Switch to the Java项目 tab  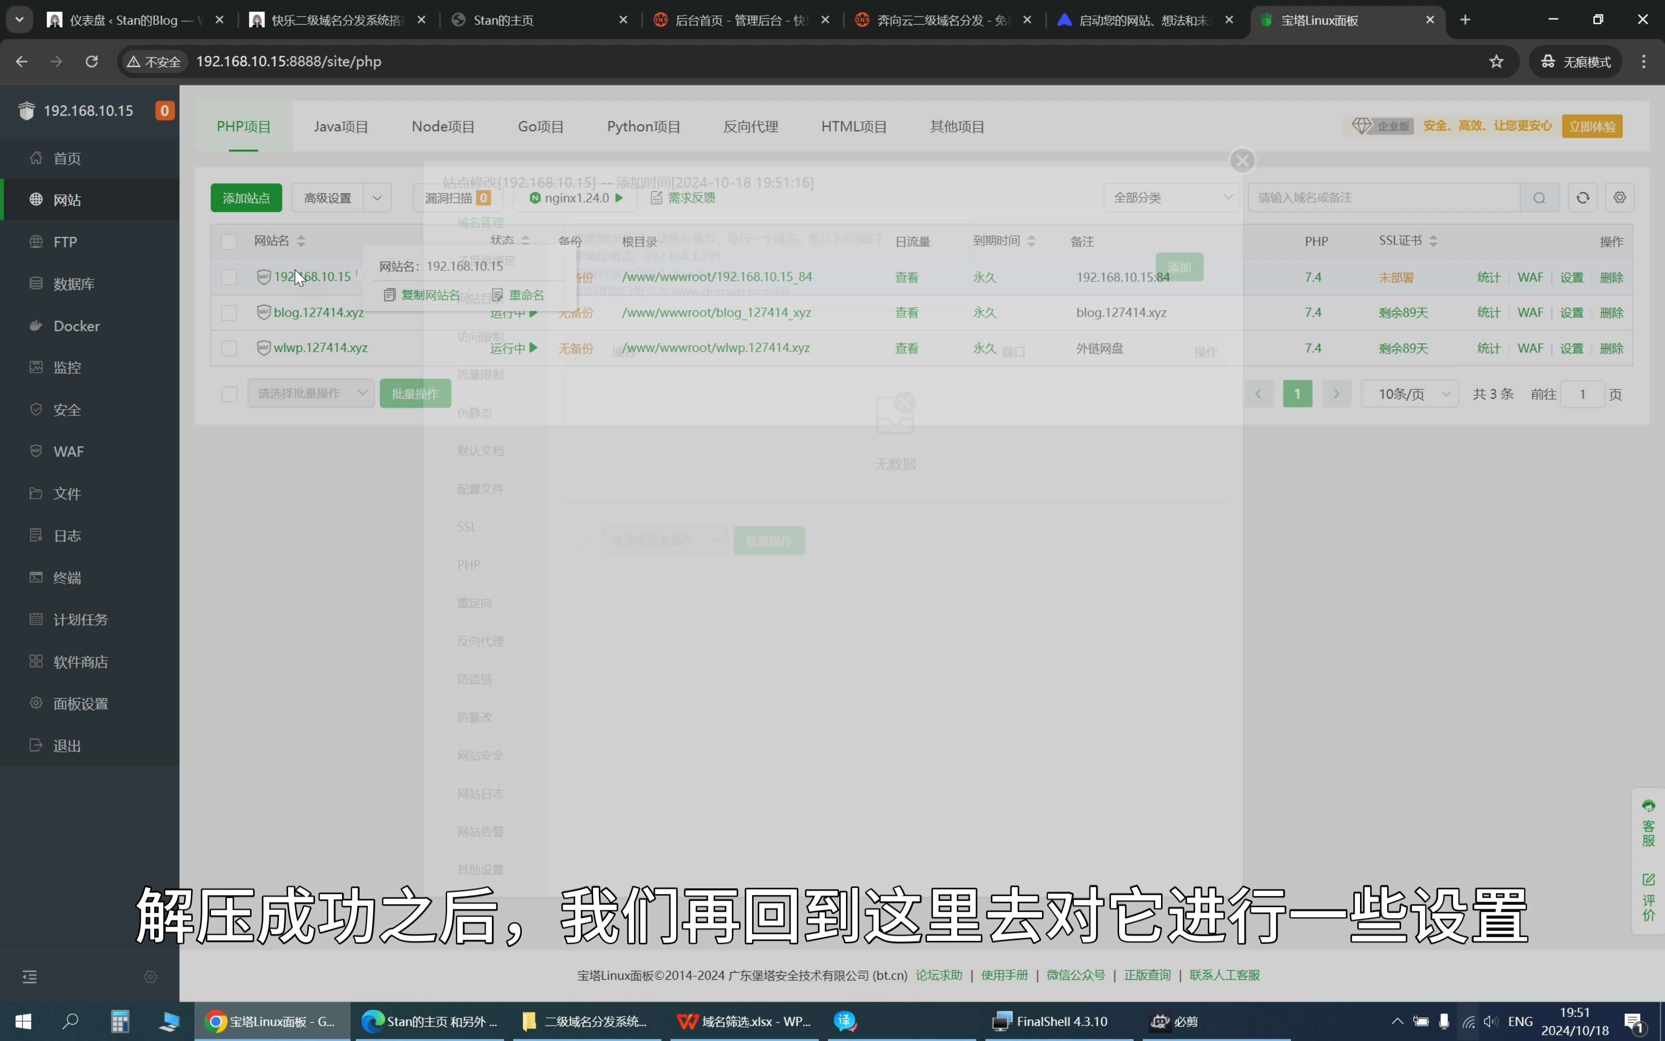341,127
